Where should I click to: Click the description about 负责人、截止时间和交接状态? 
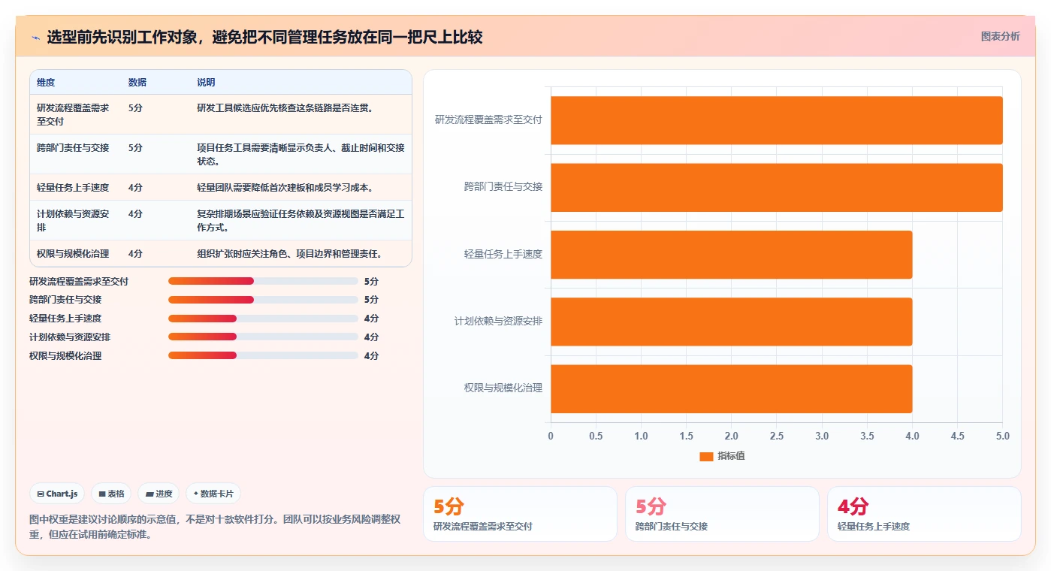(x=301, y=154)
